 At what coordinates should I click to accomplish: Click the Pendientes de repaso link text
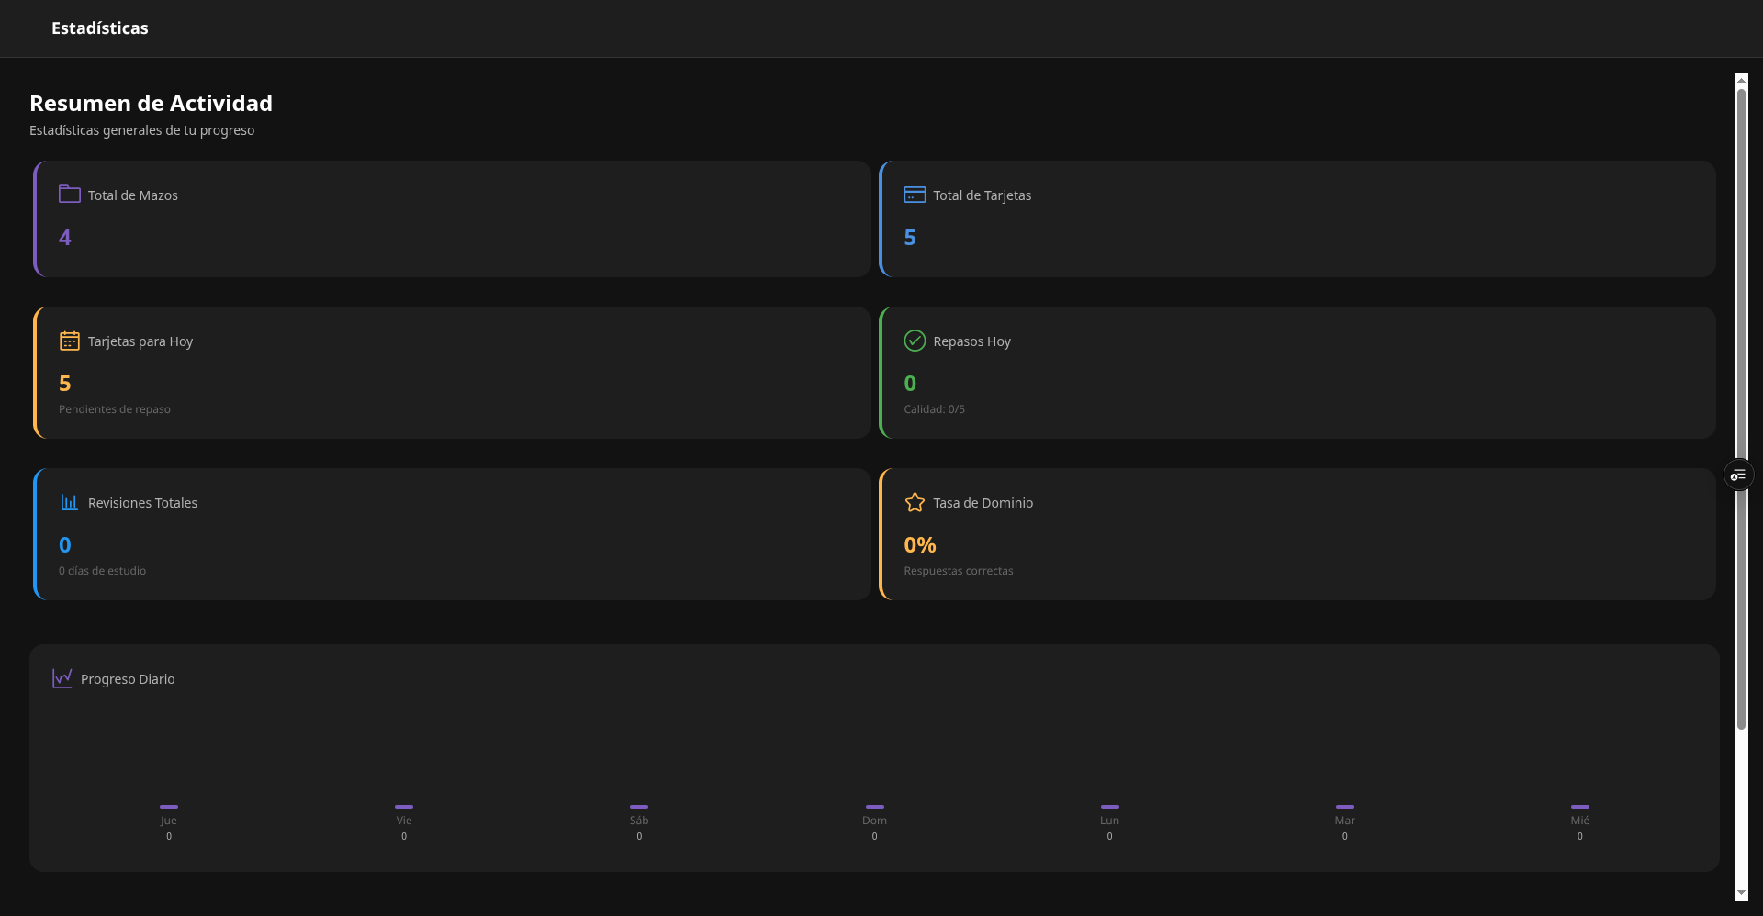(114, 409)
